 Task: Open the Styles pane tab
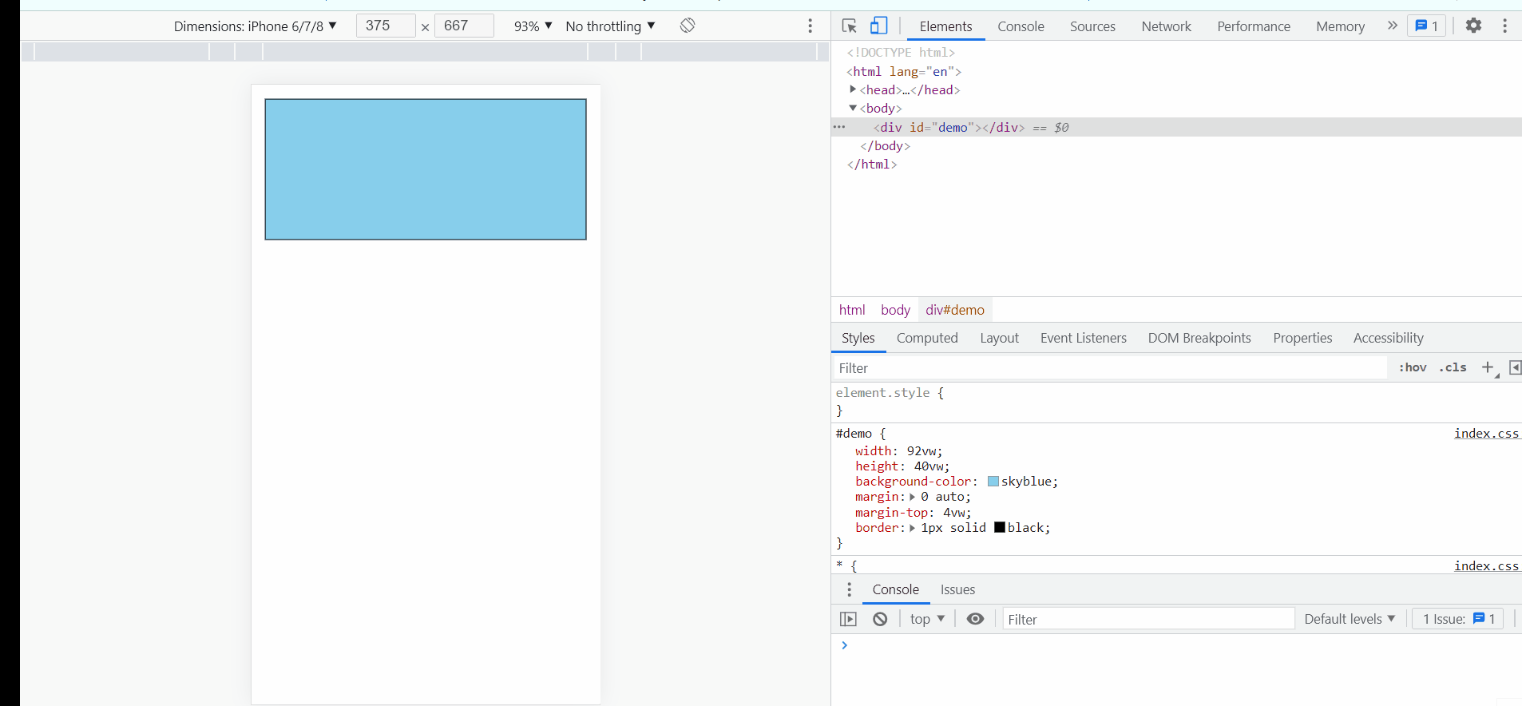(x=858, y=338)
